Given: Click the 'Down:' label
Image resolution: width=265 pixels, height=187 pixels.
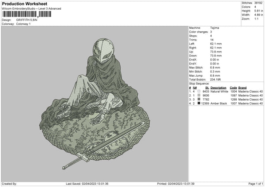Looking at the screenshot, I should pyautogui.click(x=193, y=56).
